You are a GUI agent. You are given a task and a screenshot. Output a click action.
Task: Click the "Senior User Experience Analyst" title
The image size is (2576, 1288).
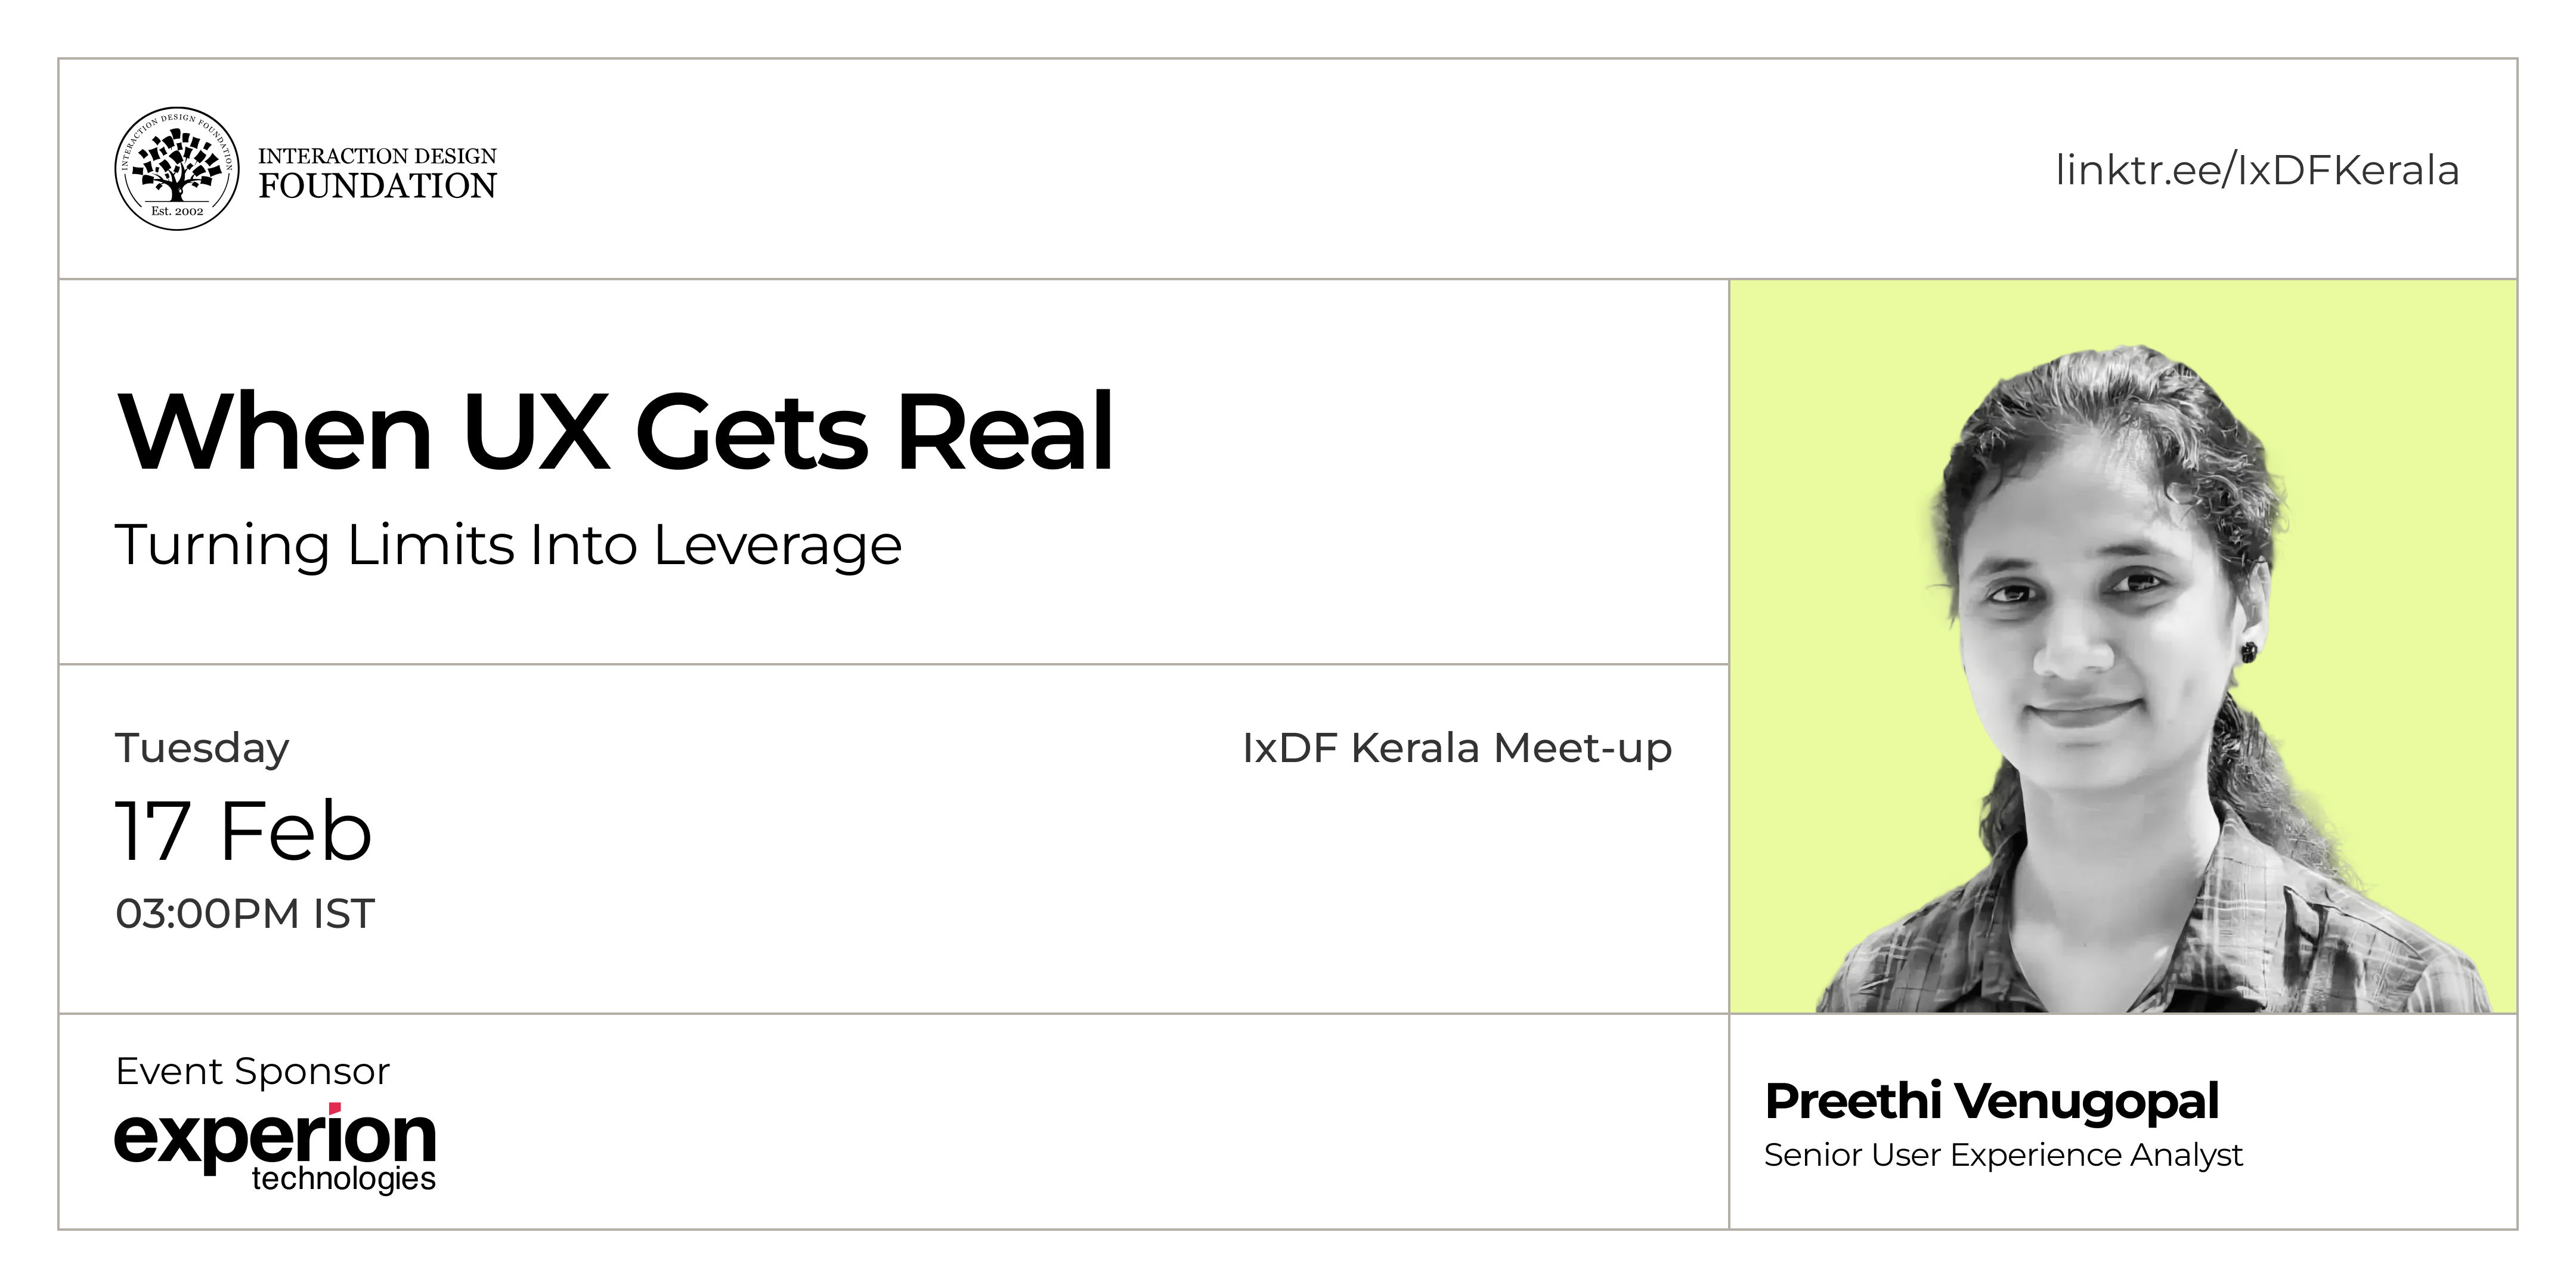2003,1155
